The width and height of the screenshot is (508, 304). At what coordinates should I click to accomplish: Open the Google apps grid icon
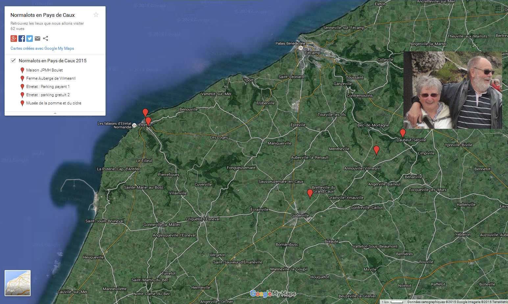498,9
